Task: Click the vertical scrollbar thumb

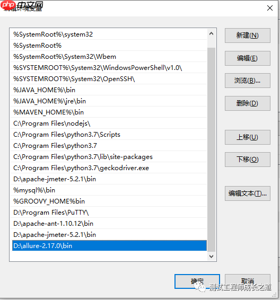Action: point(211,149)
